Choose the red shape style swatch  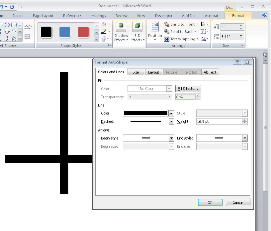83,32
